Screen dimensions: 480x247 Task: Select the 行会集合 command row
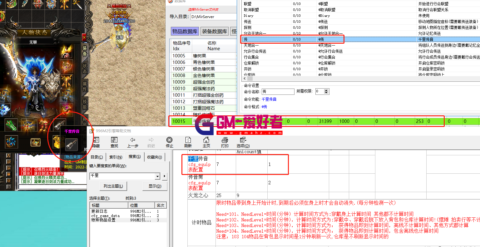tap(361, 57)
